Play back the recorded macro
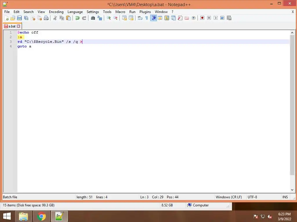Image resolution: width=297 pixels, height=222 pixels. [215, 18]
